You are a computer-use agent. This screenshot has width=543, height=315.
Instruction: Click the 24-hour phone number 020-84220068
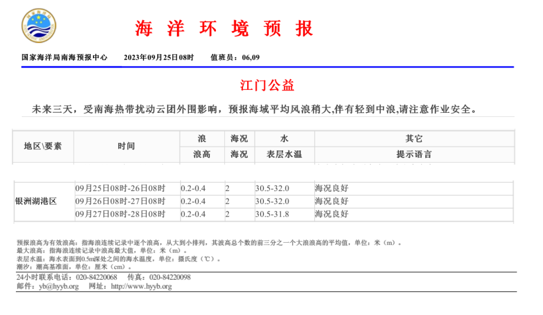96,277
